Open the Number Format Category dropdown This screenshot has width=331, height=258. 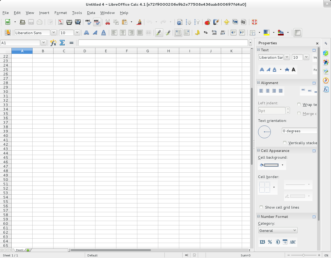pos(278,230)
